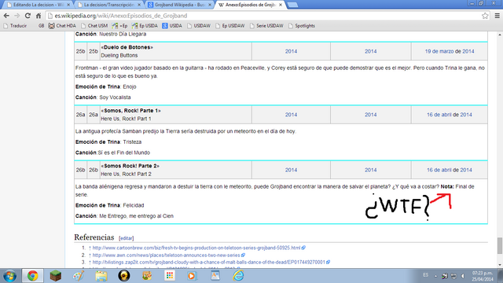Open the 2014 link after '19 de marzo de'
Viewport: 503px width, 283px height.
tap(468, 51)
